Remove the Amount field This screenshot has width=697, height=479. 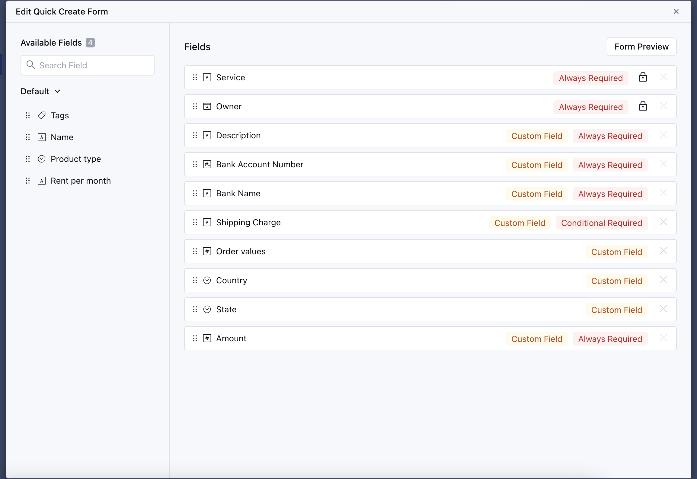click(x=663, y=338)
